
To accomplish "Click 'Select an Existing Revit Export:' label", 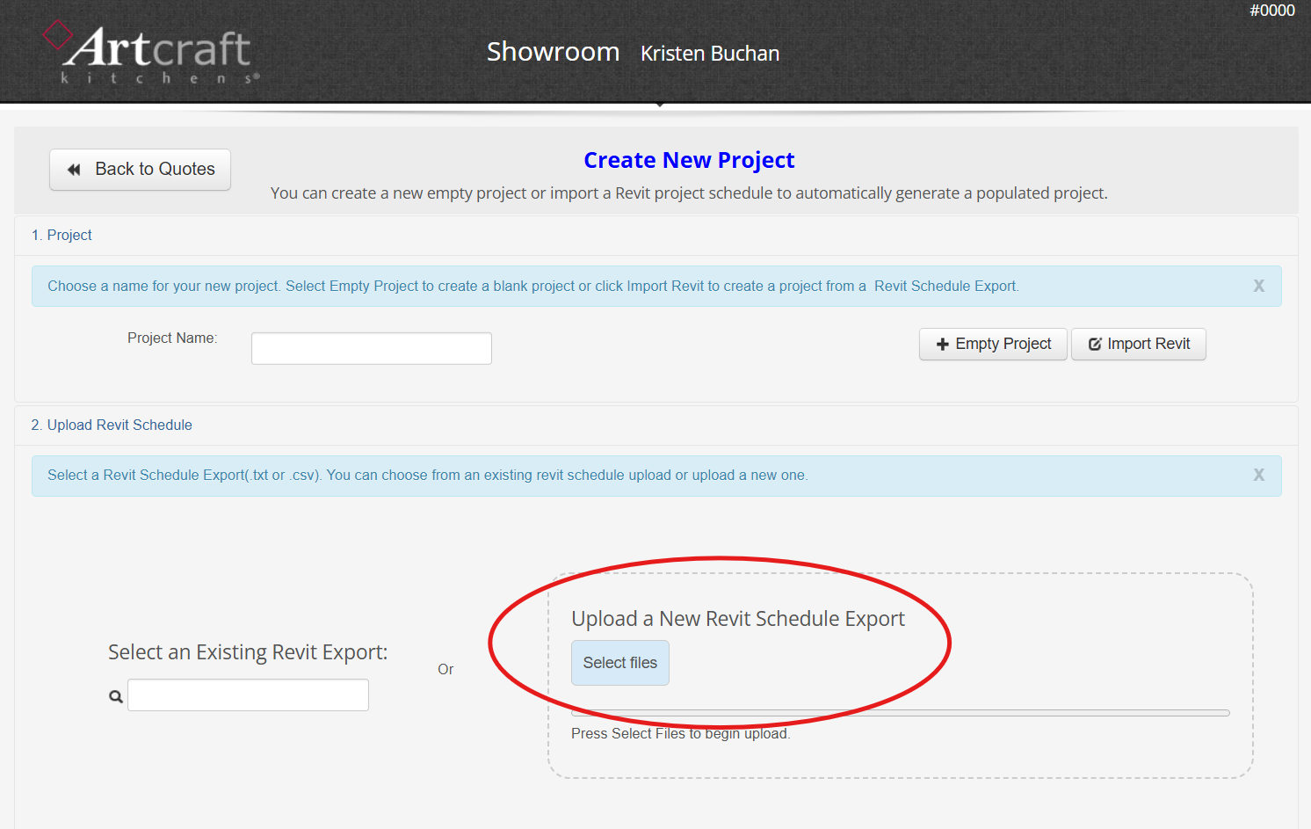I will (248, 652).
